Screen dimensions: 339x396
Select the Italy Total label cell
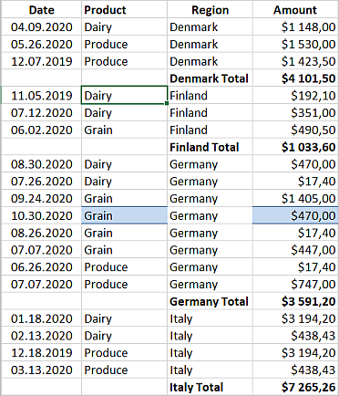point(210,388)
